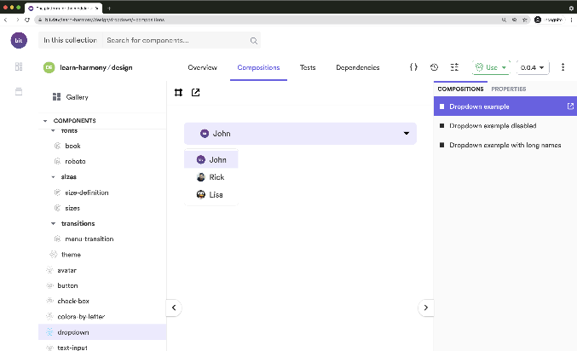Open the version history clock icon
Screen dimensions: 577x351
click(x=434, y=67)
